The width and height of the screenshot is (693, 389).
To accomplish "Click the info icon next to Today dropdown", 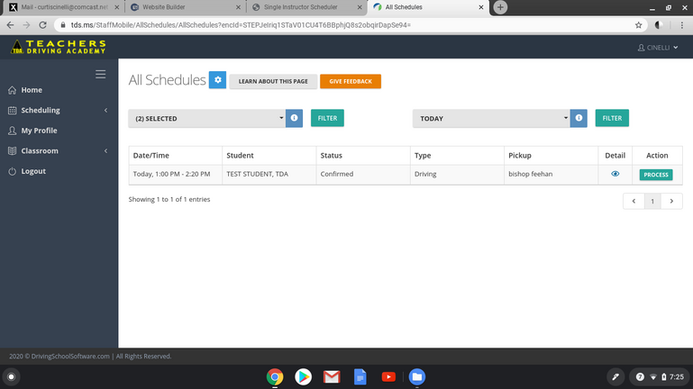I will point(579,118).
